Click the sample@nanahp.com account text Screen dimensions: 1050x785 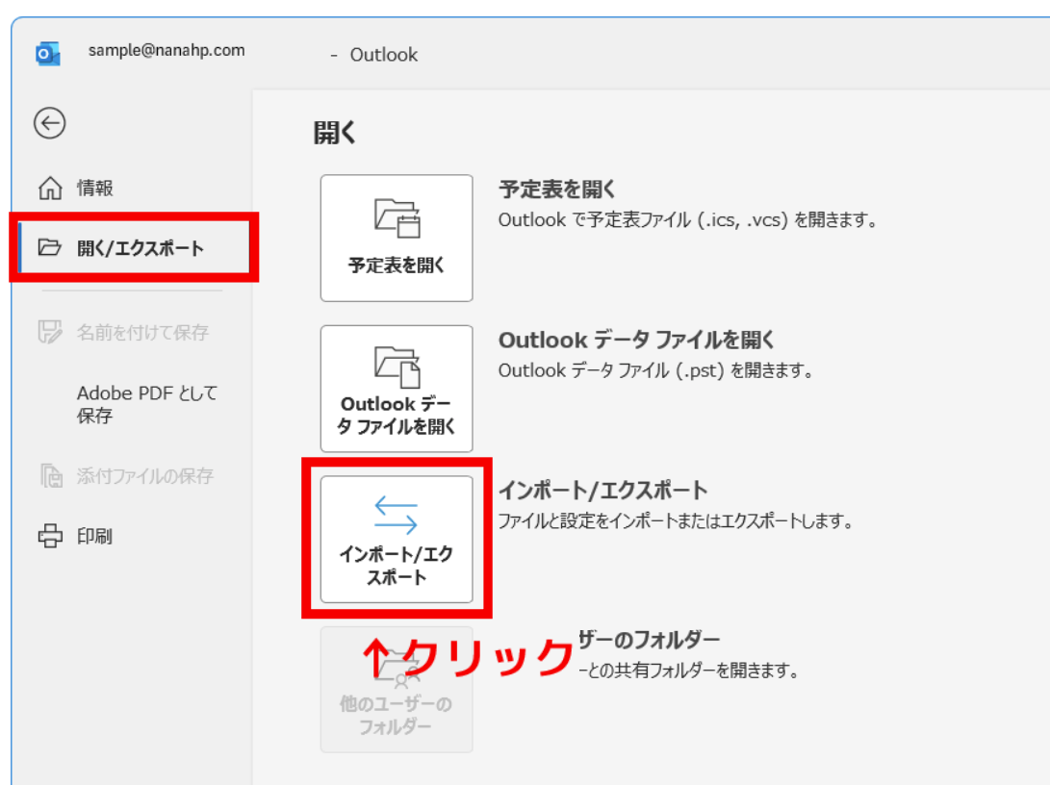coord(166,50)
